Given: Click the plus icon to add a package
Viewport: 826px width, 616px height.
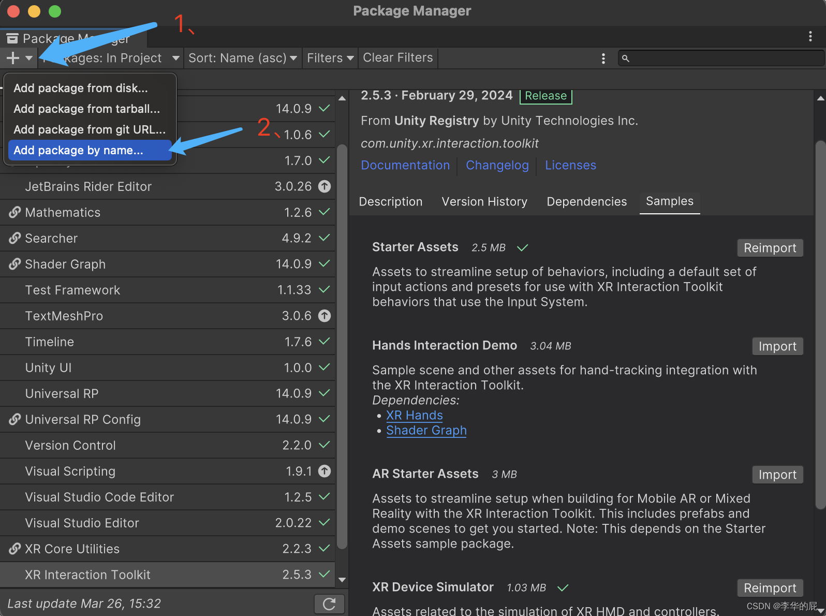Looking at the screenshot, I should [12, 58].
